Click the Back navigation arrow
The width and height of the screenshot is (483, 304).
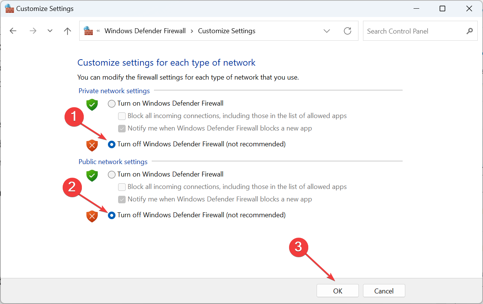coord(13,31)
